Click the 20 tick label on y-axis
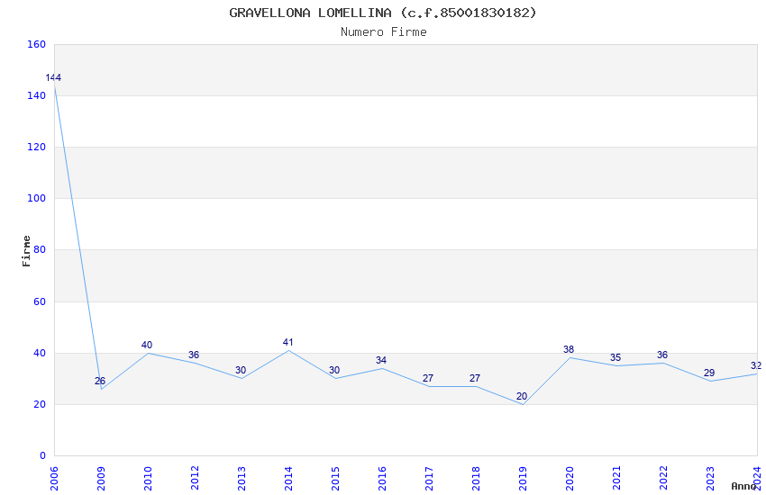The image size is (766, 495). tap(40, 404)
